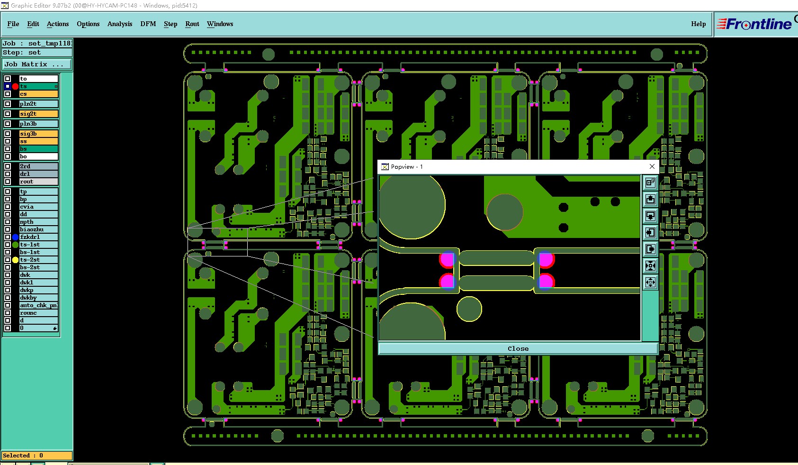Open the Help menu
Viewport: 798px width, 465px height.
[x=698, y=24]
